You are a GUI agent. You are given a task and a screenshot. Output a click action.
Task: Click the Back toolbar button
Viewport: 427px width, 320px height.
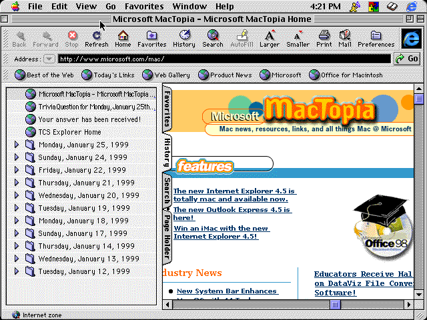pos(19,39)
